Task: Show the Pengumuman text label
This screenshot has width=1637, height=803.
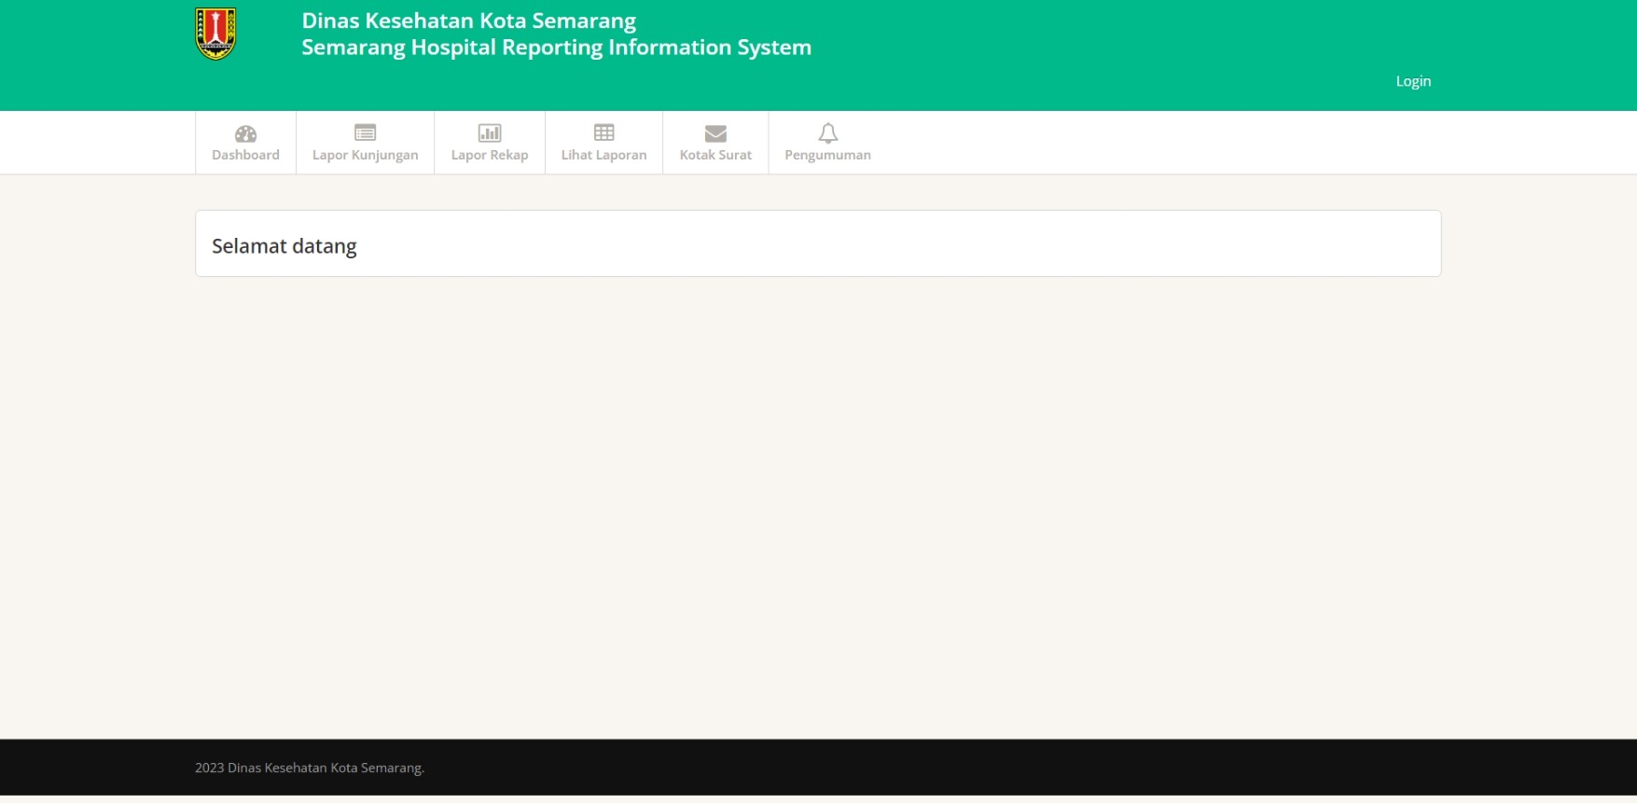Action: [827, 155]
